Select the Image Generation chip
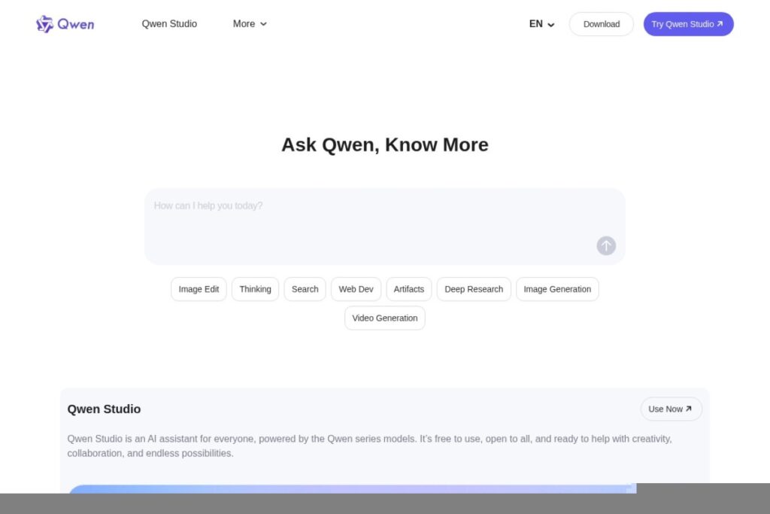Viewport: 770px width, 514px height. (557, 289)
